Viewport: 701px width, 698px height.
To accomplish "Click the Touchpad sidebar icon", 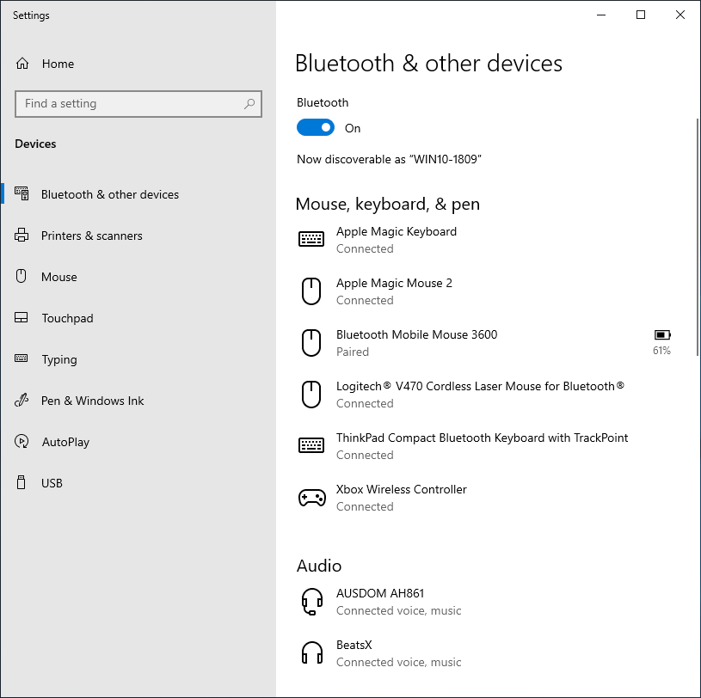I will coord(21,318).
